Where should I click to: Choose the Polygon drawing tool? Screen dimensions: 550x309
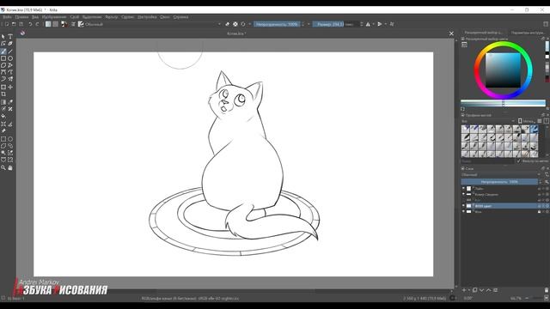coord(3,65)
